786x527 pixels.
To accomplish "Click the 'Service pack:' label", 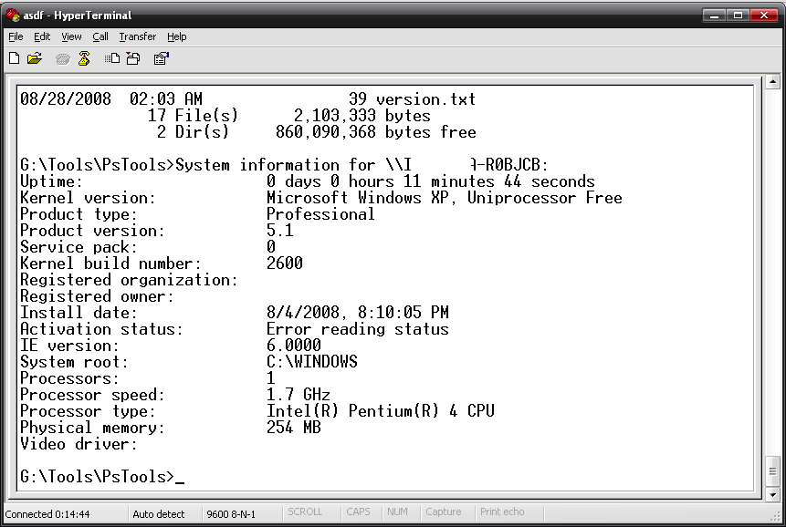I will pos(79,247).
